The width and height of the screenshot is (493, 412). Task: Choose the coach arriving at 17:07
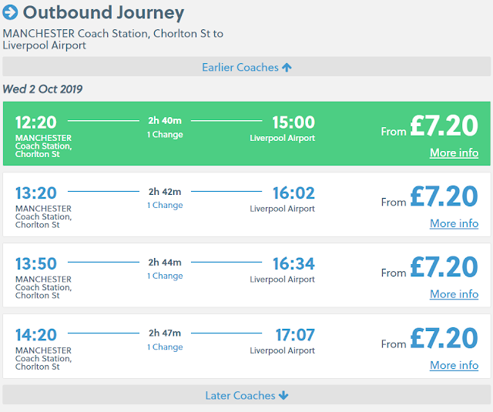295,335
